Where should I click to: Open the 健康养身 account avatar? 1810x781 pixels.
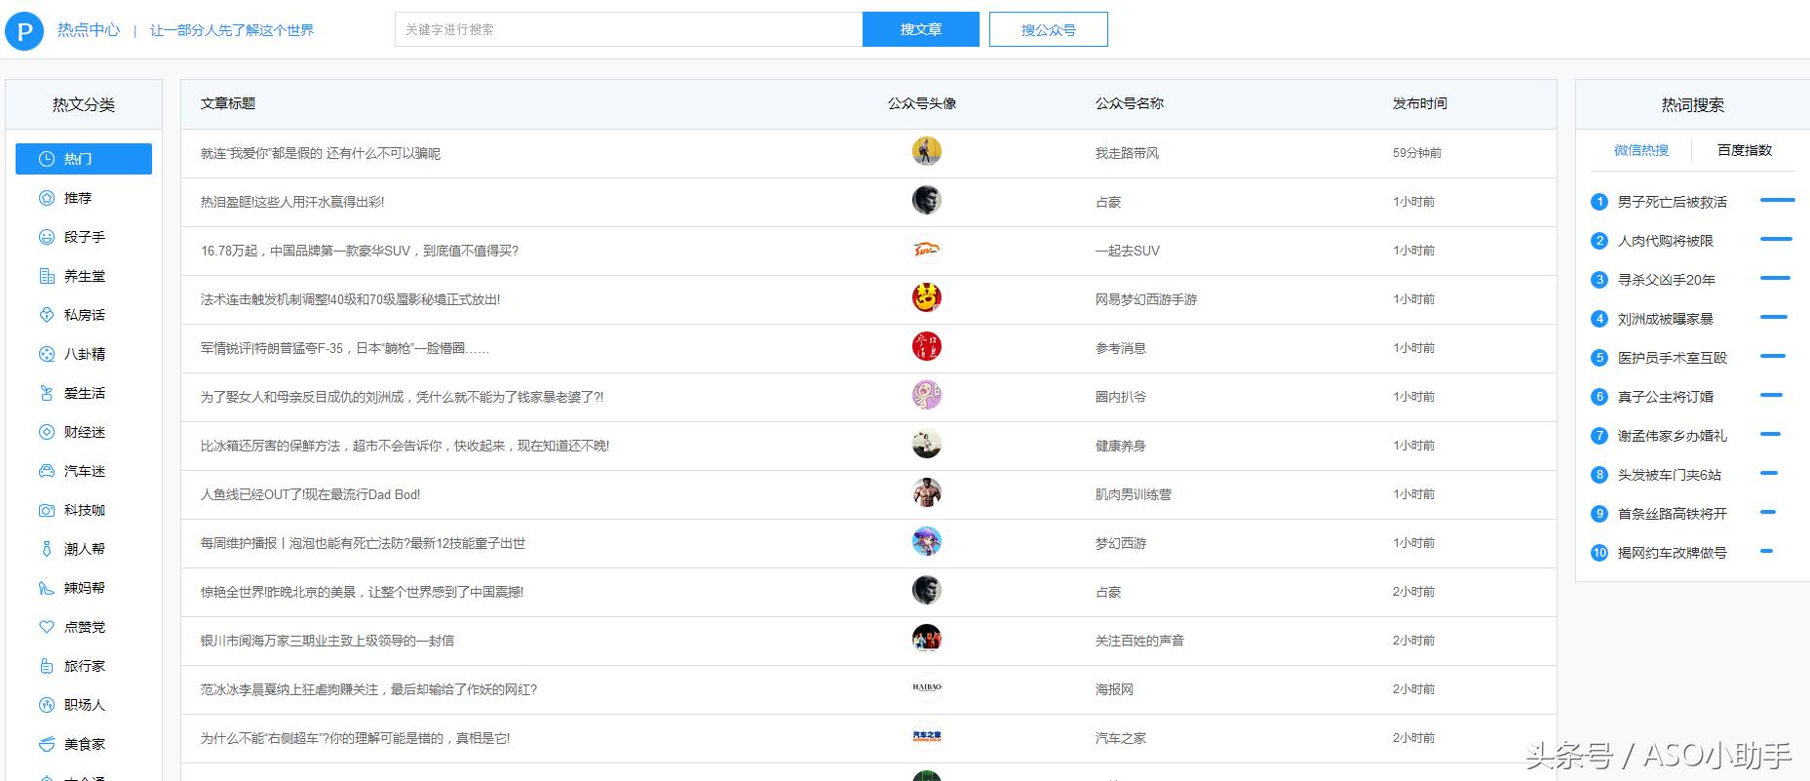(927, 444)
